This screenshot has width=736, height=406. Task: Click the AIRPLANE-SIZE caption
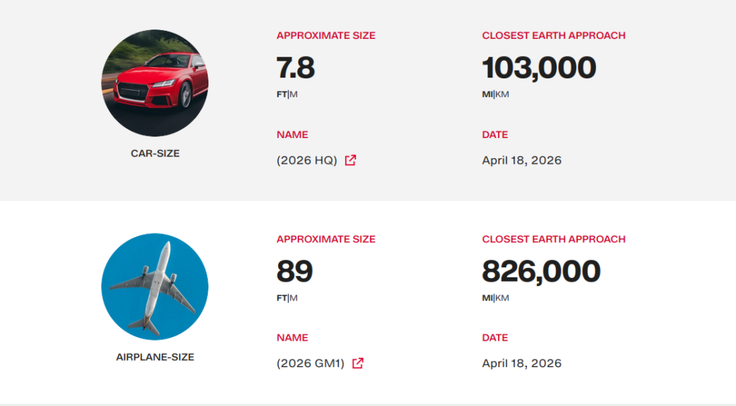point(155,356)
